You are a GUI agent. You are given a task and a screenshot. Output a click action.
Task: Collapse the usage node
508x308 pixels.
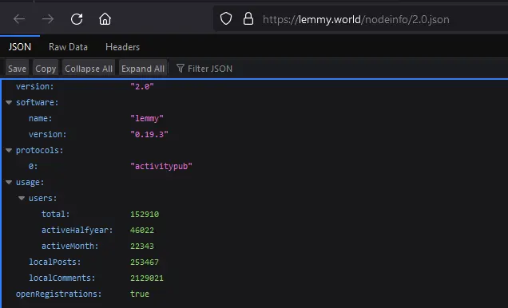coord(9,183)
